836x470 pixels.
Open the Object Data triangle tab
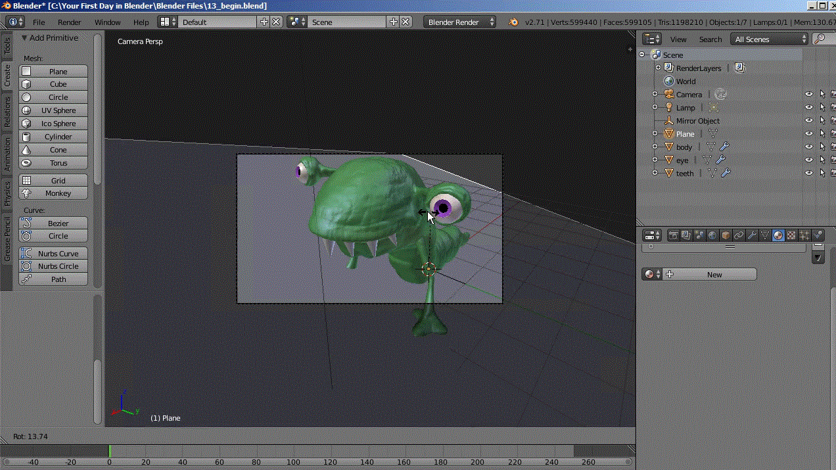765,235
